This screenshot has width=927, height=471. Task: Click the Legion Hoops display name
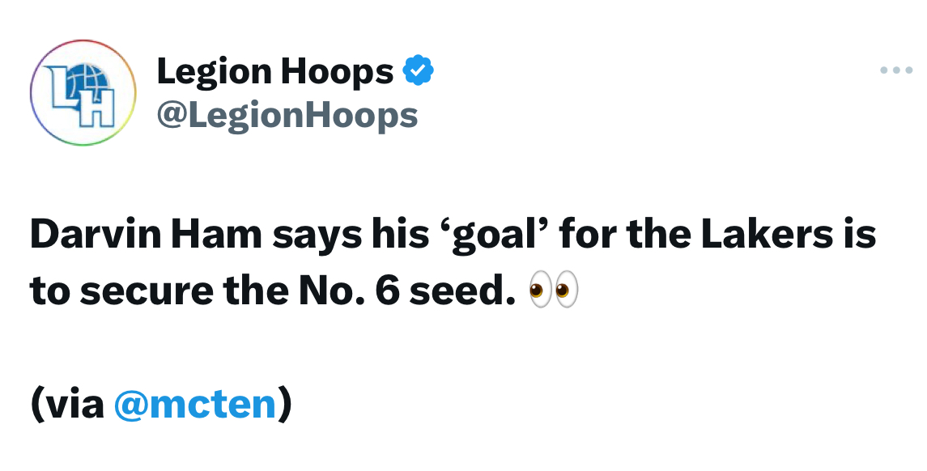pyautogui.click(x=275, y=71)
